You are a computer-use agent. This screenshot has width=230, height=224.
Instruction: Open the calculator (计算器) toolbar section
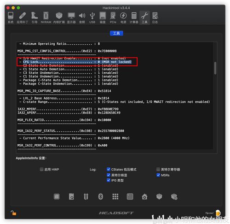coord(134,18)
